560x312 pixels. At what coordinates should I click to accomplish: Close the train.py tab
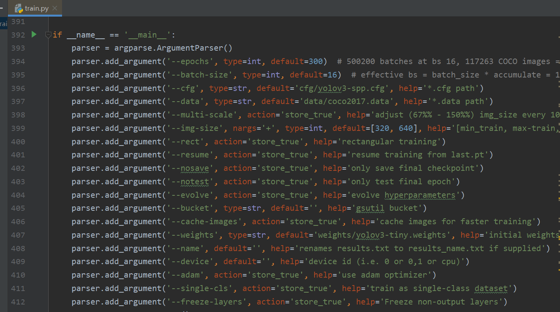click(x=55, y=8)
